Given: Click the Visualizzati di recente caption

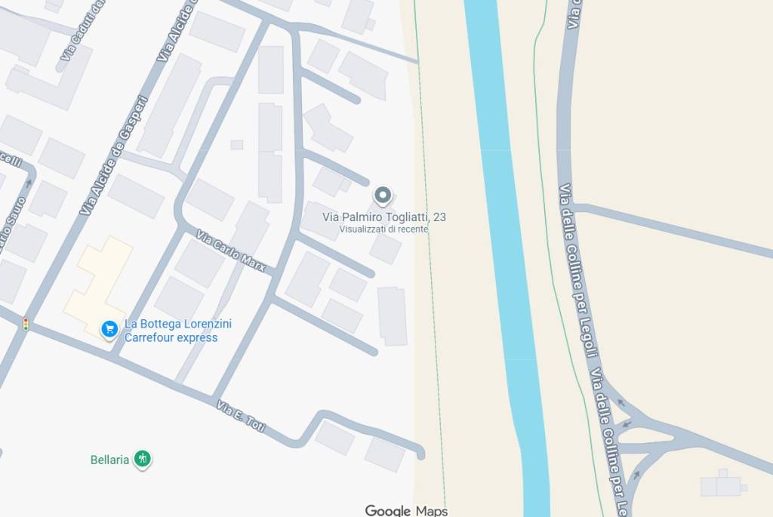Looking at the screenshot, I should (x=383, y=229).
